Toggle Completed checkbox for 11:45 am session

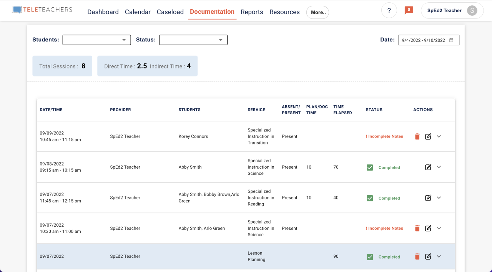(370, 198)
